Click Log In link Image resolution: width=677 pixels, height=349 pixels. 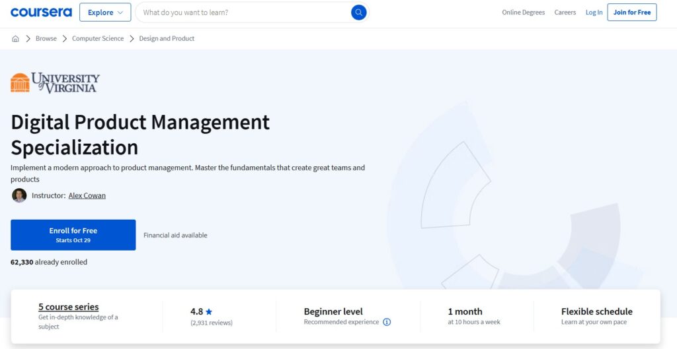pos(594,13)
